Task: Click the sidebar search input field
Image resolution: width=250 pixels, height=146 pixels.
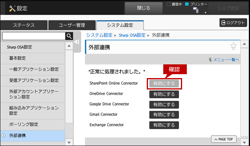Action: coord(34,36)
